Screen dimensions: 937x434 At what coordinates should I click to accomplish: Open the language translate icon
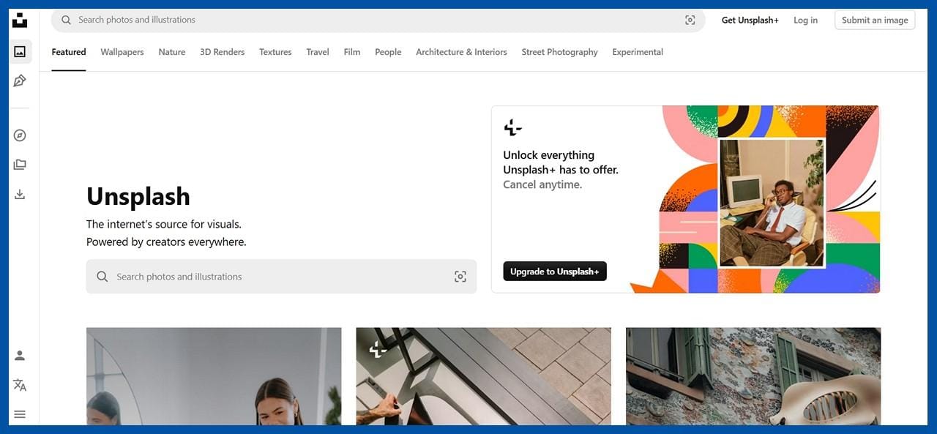(20, 385)
